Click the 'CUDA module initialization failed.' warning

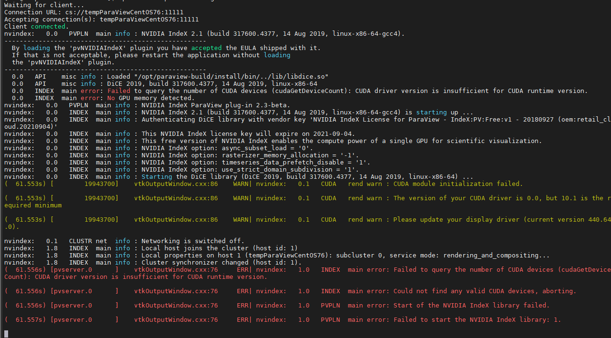coord(264,184)
